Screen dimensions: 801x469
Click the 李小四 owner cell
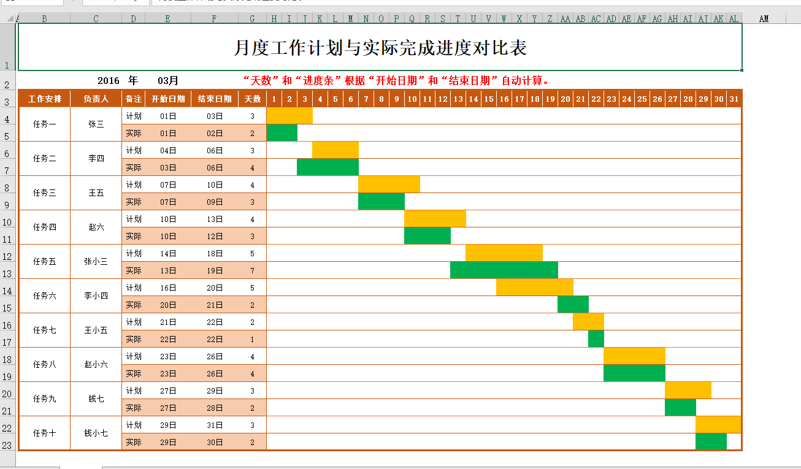[x=96, y=296]
